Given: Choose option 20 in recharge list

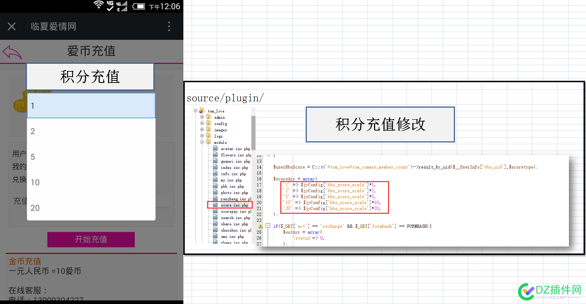Looking at the screenshot, I should [91, 208].
